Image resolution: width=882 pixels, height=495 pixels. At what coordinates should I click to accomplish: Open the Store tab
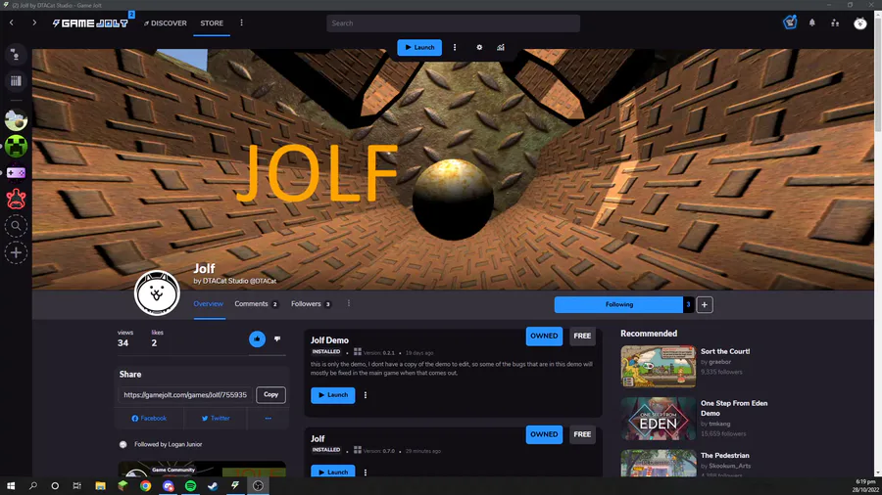(x=212, y=23)
